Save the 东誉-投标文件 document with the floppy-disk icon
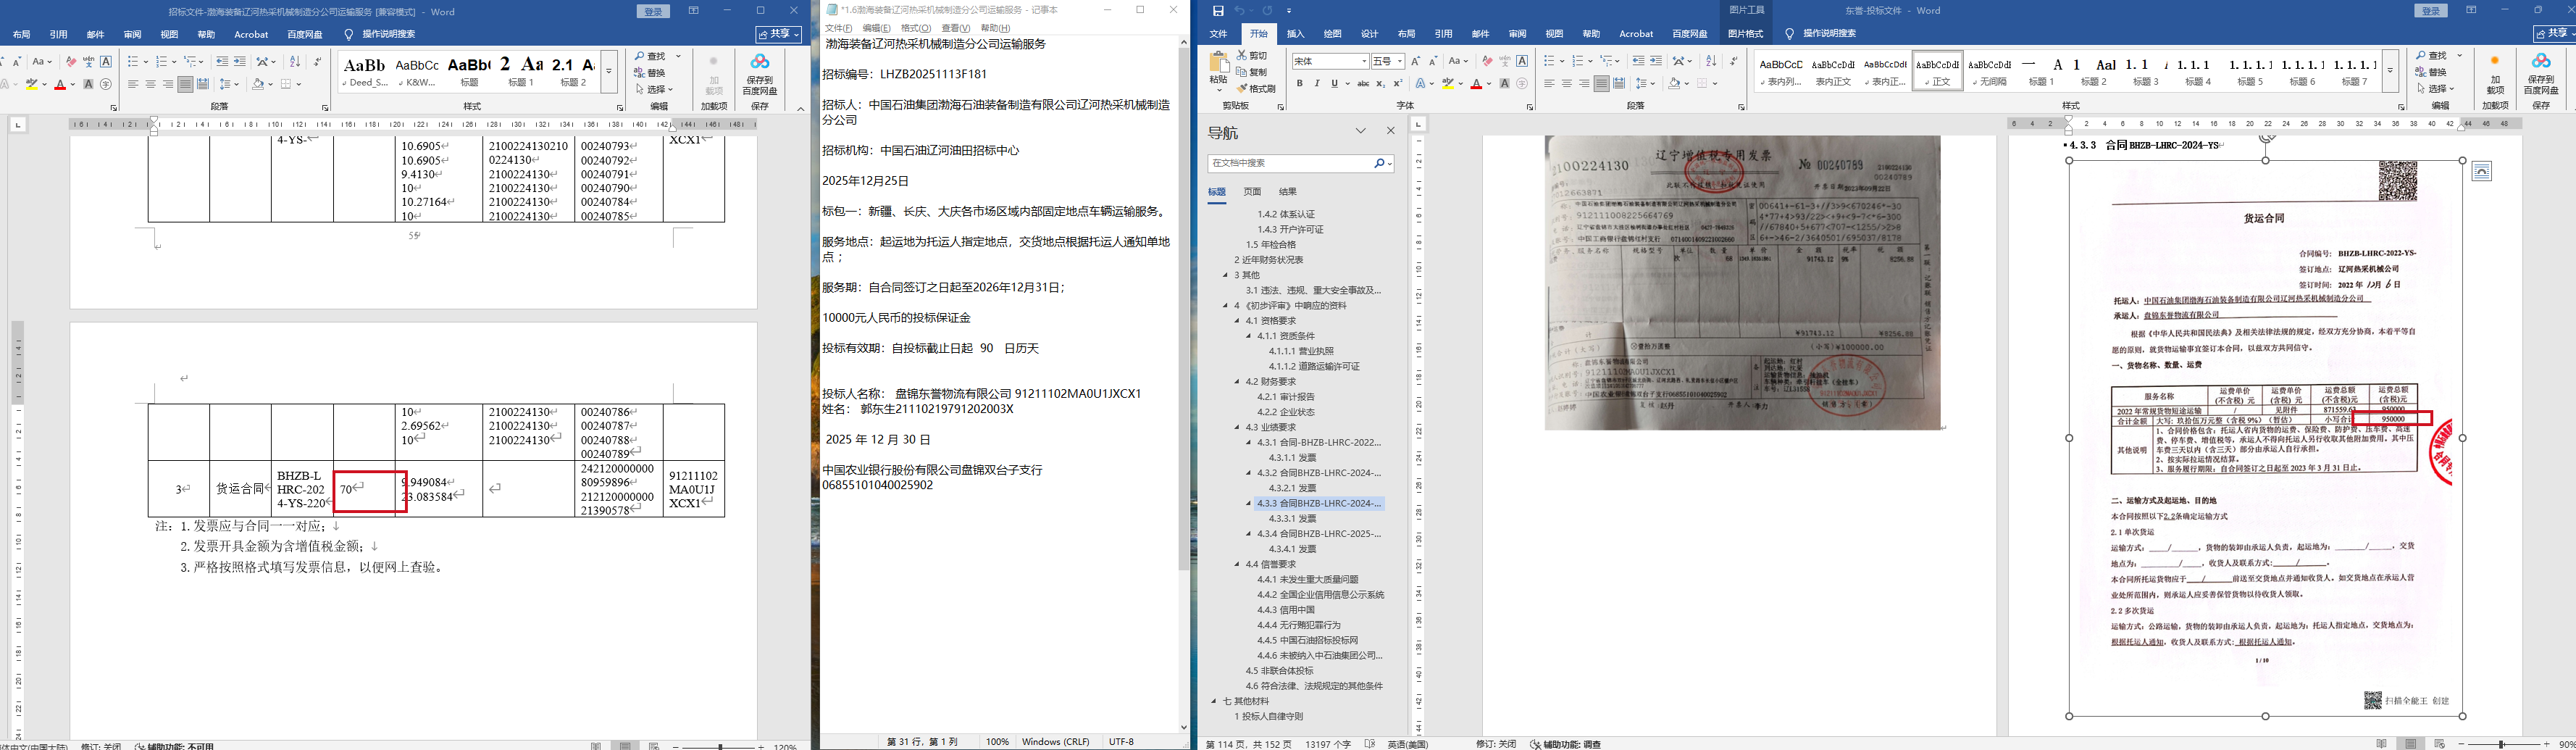Viewport: 2576px width, 750px height. click(1217, 11)
